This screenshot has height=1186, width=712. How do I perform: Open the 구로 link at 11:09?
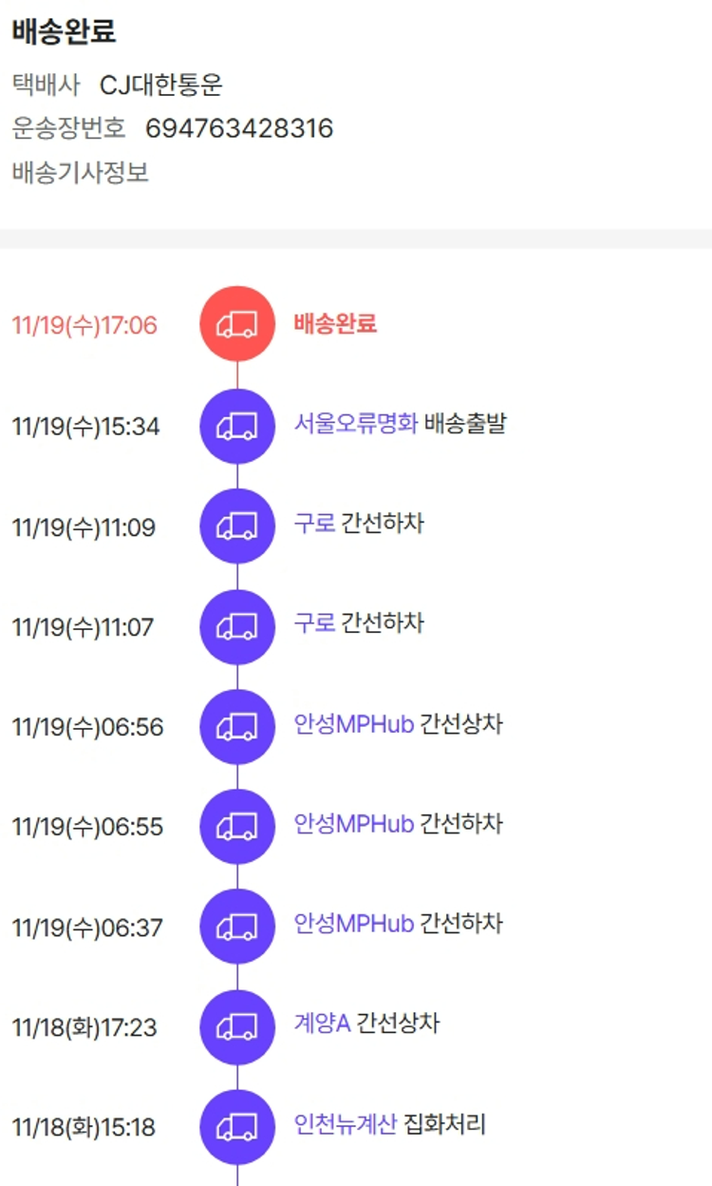pyautogui.click(x=314, y=524)
